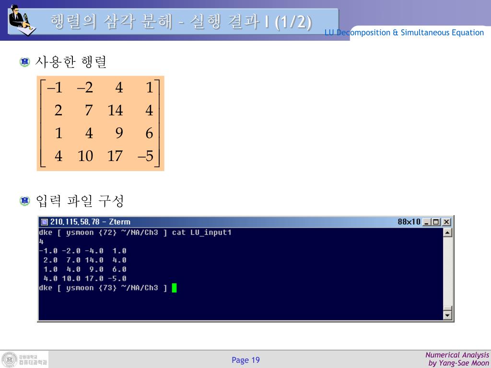Click the matrix entry '–5'
This screenshot has width=491, height=368.
pyautogui.click(x=146, y=156)
